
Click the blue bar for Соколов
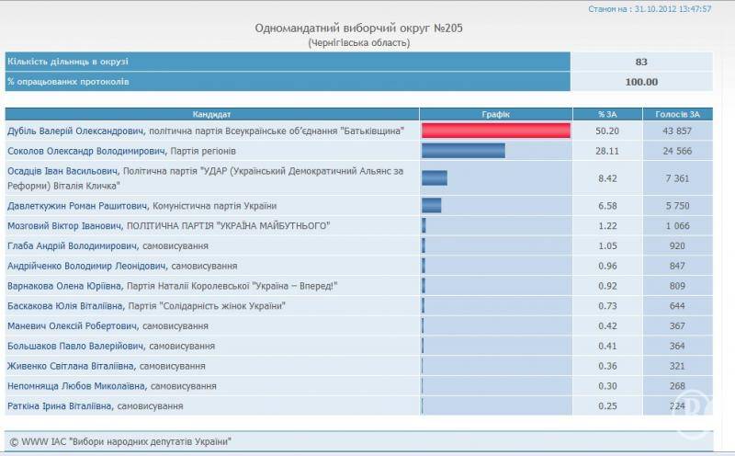[463, 151]
